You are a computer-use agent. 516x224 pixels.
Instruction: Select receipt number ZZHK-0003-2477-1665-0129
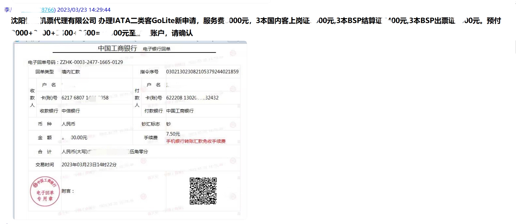tap(91, 62)
